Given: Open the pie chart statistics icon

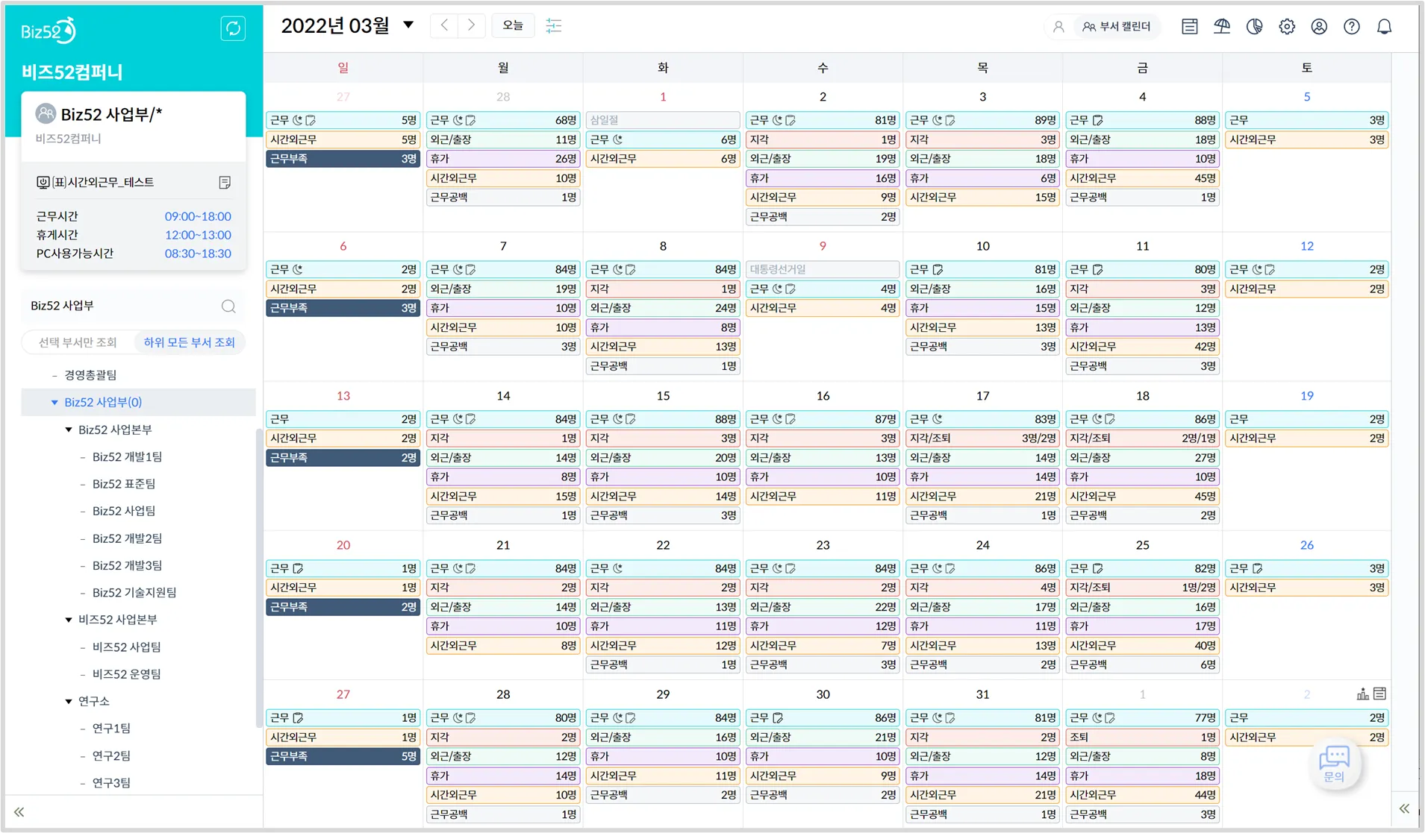Looking at the screenshot, I should [1255, 27].
